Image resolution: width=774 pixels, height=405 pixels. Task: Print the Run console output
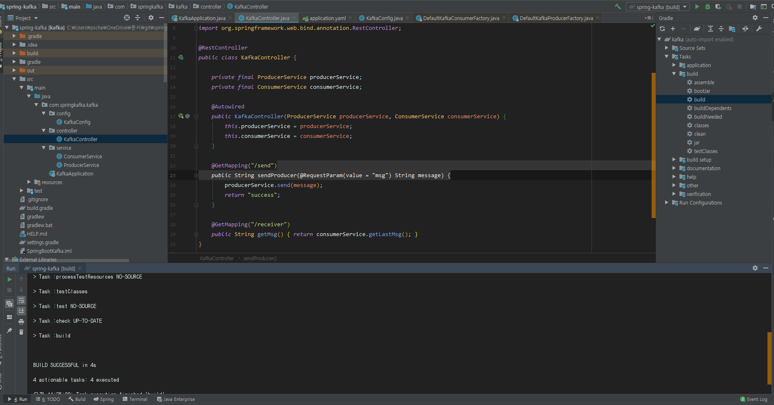(21, 322)
